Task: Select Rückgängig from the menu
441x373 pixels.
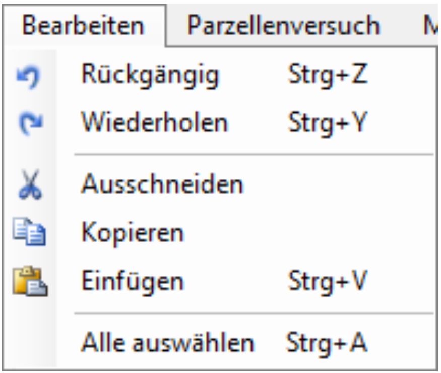Action: (x=150, y=76)
